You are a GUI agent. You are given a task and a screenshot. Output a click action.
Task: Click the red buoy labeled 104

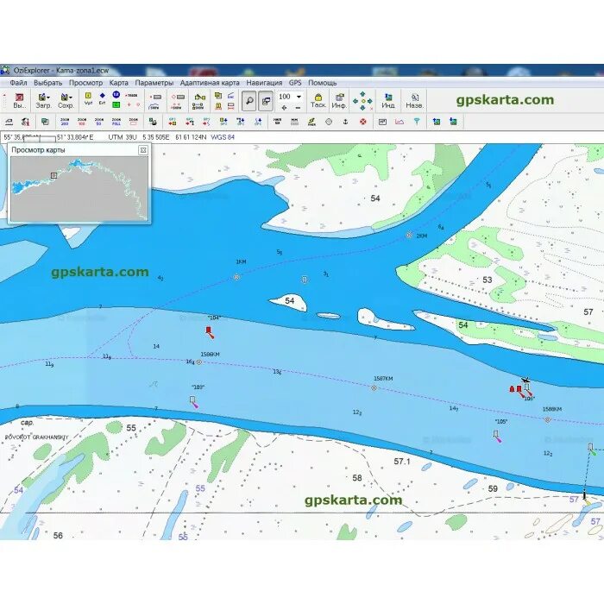209,332
